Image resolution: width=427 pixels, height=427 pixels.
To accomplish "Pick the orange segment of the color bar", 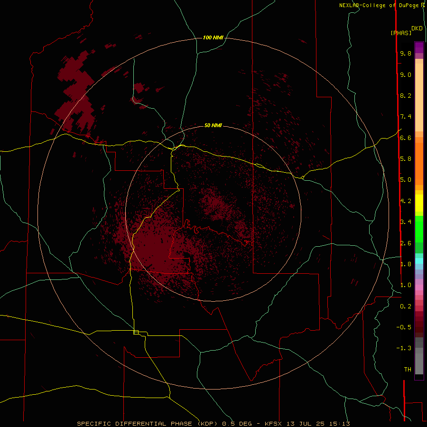I will [419, 163].
